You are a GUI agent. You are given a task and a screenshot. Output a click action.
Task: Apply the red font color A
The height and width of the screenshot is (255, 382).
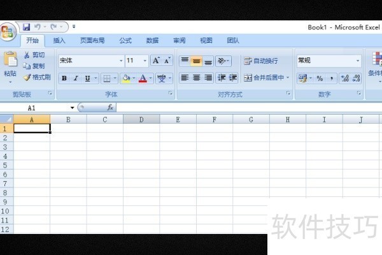(x=143, y=78)
